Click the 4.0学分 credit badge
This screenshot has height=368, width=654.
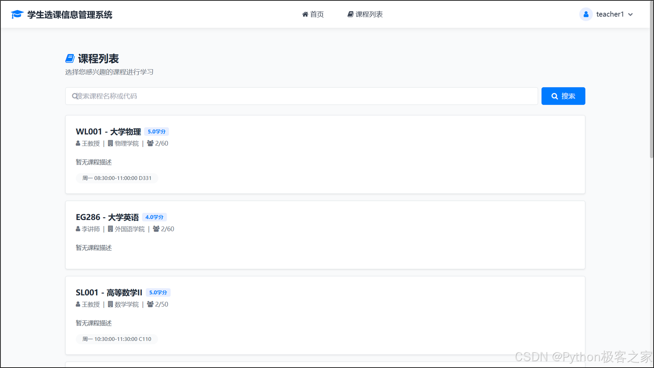point(154,217)
